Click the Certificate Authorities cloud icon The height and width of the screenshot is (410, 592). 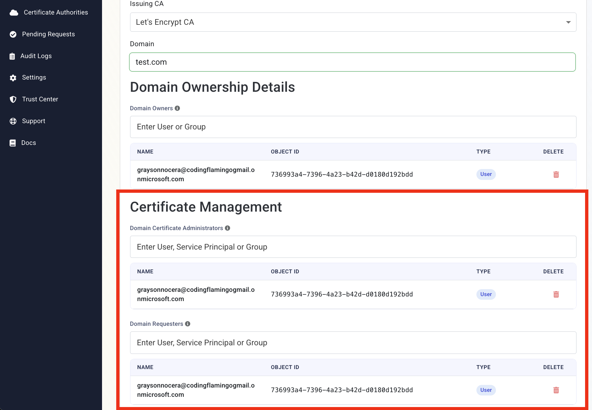tap(14, 13)
